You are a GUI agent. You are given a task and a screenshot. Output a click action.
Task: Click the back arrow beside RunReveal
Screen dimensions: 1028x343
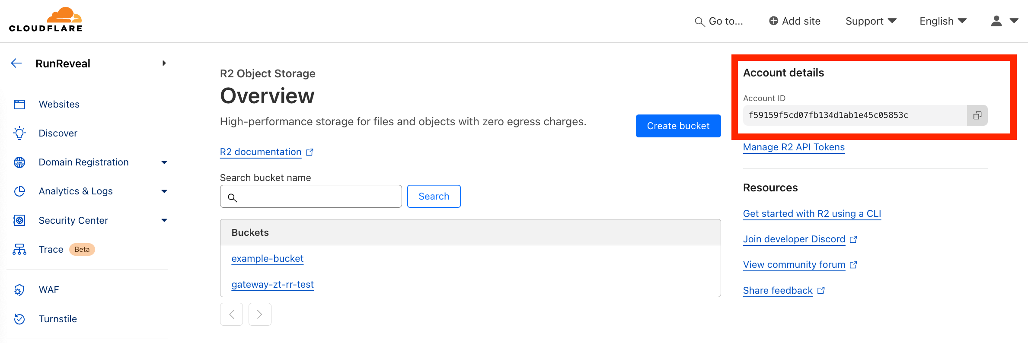[x=16, y=64]
